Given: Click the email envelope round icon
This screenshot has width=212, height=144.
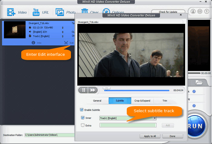Looking at the screenshot, I should coord(200,12).
